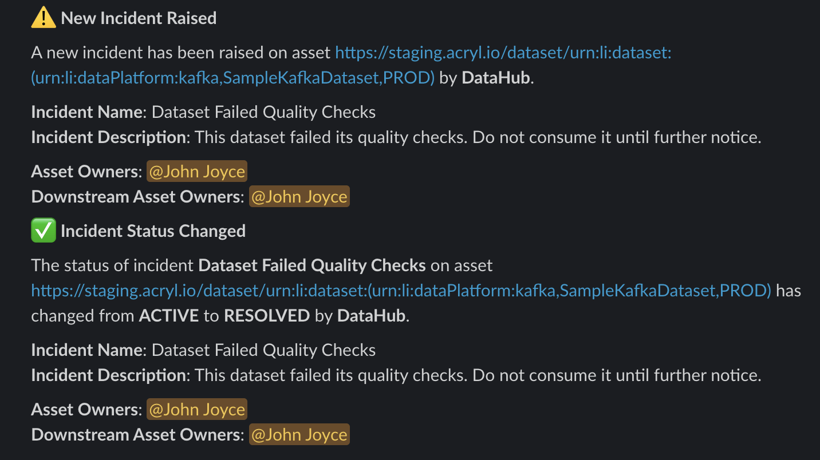Click Downstream Asset Owners @John Joyce mention in first message
Image resolution: width=820 pixels, height=460 pixels.
click(x=299, y=197)
